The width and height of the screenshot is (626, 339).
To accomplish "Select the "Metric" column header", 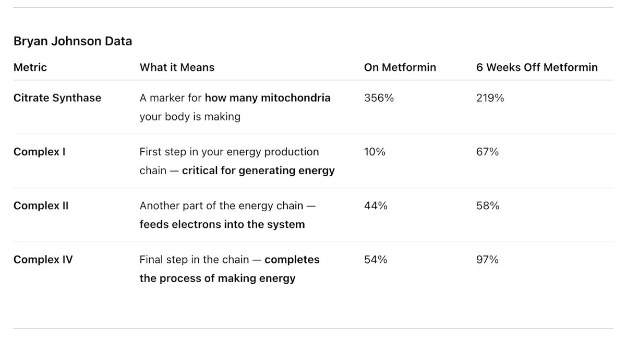I will pyautogui.click(x=30, y=67).
